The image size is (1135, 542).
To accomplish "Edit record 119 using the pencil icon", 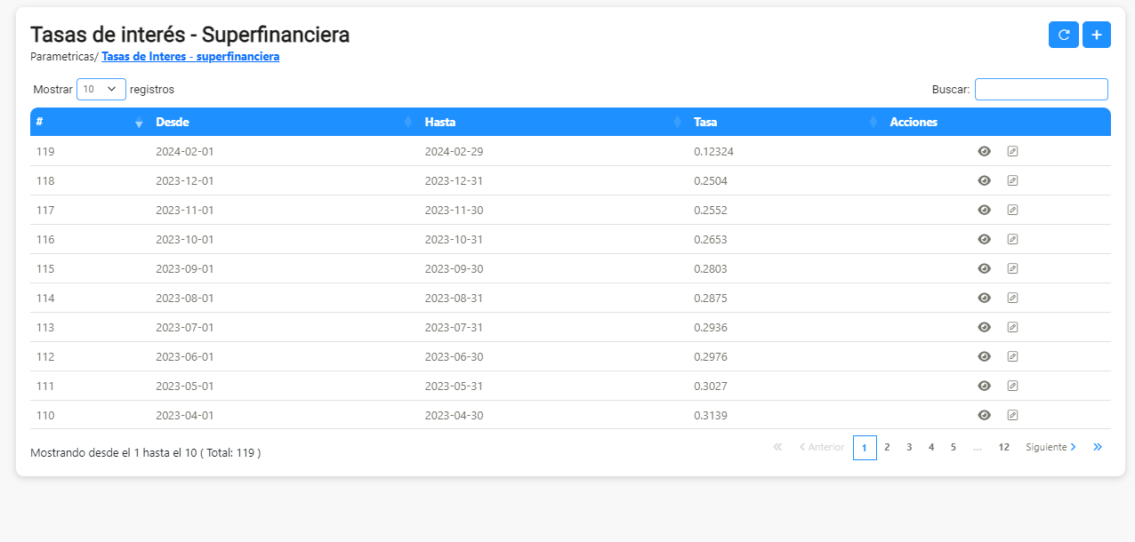I will click(1012, 151).
